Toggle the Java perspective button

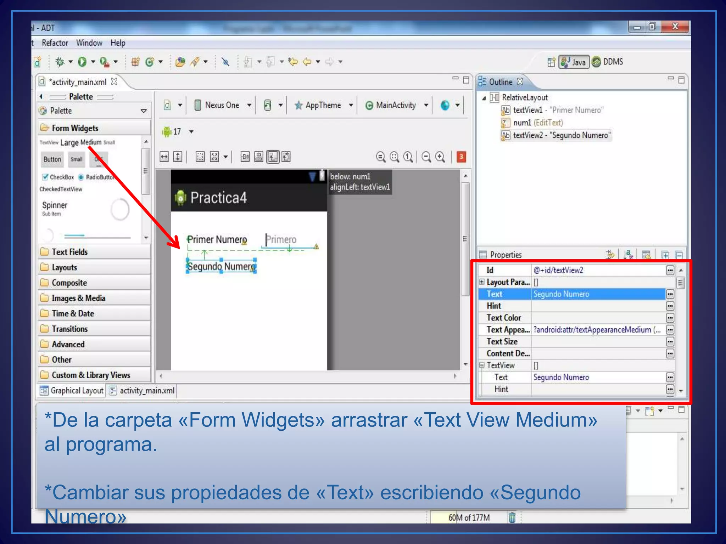click(x=574, y=62)
